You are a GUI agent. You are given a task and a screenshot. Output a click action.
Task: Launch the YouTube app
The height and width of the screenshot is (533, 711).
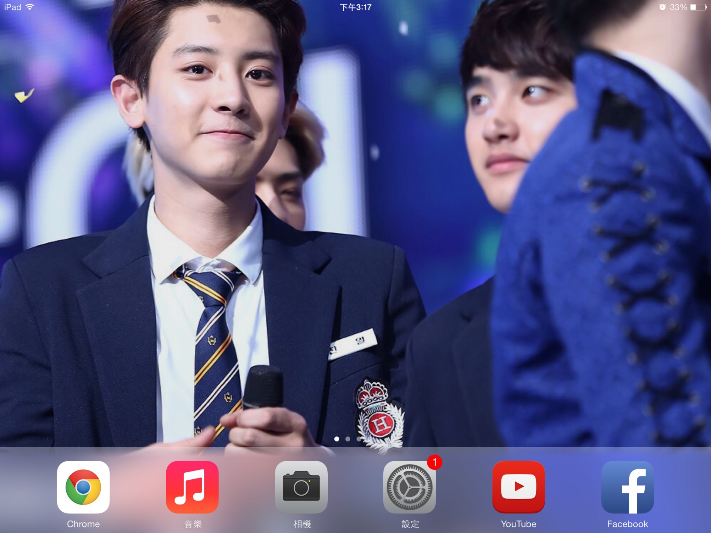pyautogui.click(x=518, y=487)
